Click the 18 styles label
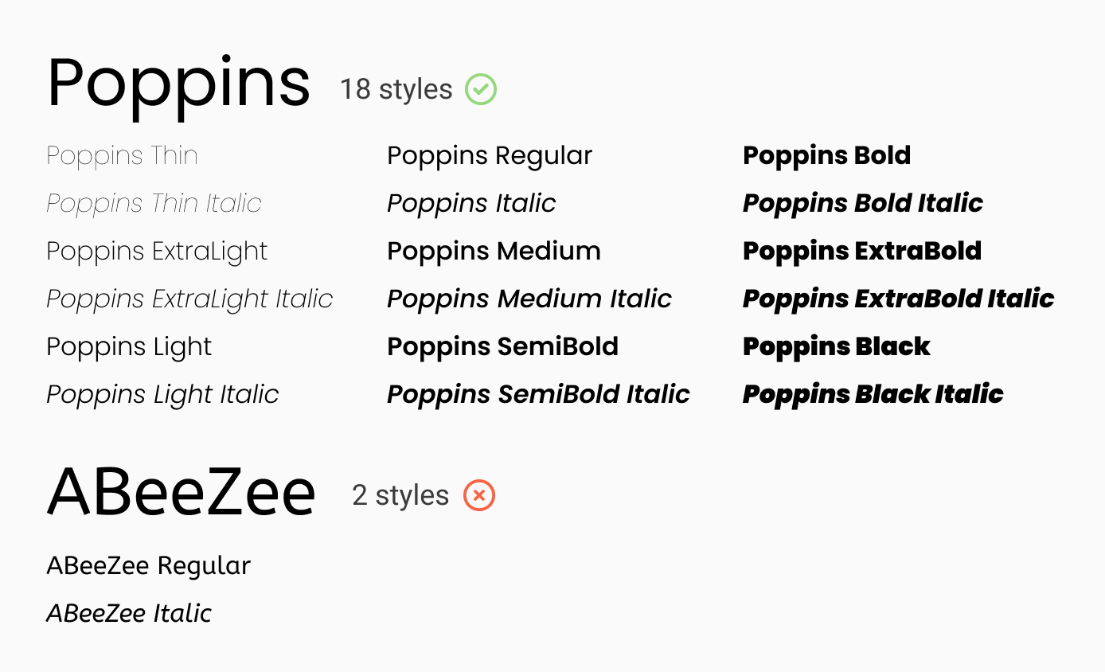1105x672 pixels. click(396, 89)
